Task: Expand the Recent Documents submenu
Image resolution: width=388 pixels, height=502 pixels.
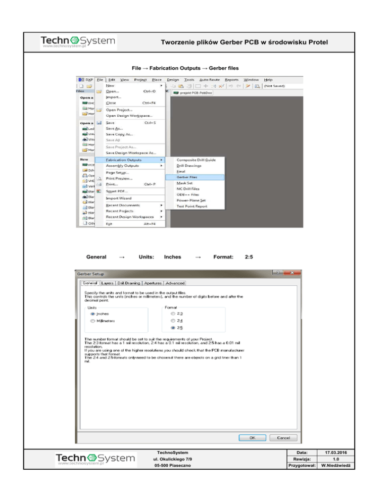Action: click(124, 205)
